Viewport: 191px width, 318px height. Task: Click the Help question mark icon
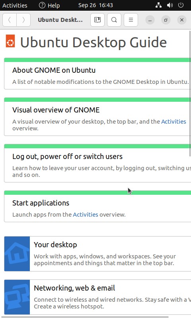click(42, 5)
